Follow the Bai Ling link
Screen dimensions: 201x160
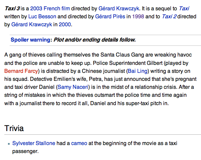point(137,71)
